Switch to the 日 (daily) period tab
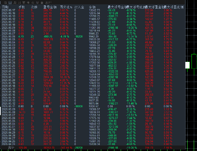Screen dimensions: 197x151 [x=10, y=2]
